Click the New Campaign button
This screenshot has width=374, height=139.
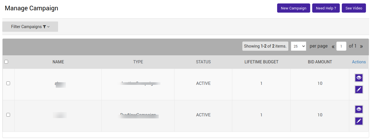click(x=294, y=8)
